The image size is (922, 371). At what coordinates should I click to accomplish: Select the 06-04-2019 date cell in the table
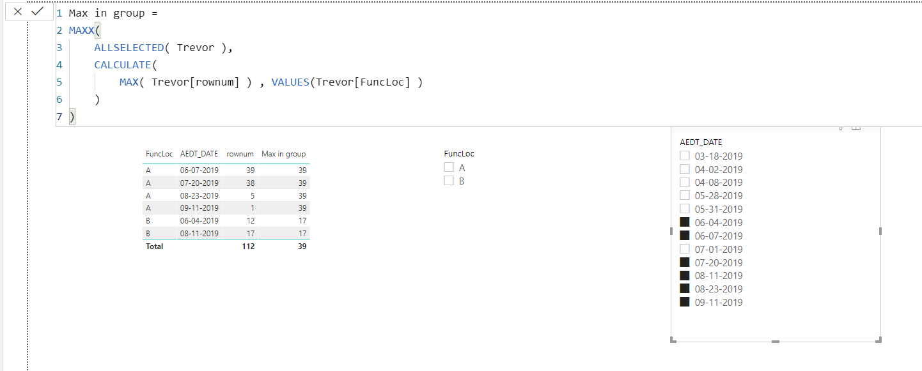199,221
